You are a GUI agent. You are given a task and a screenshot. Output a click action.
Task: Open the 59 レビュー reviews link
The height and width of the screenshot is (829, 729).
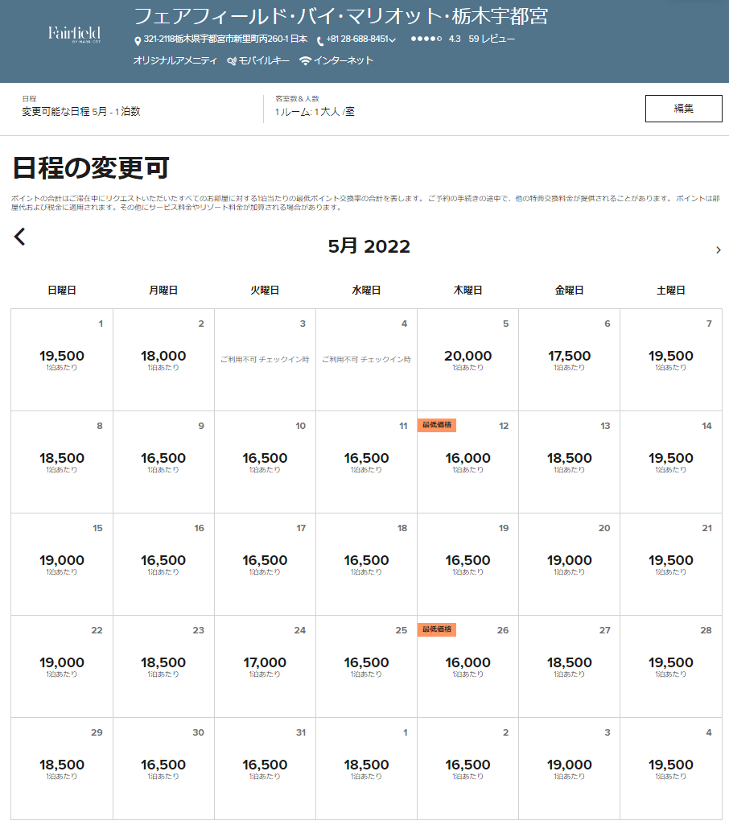point(492,39)
